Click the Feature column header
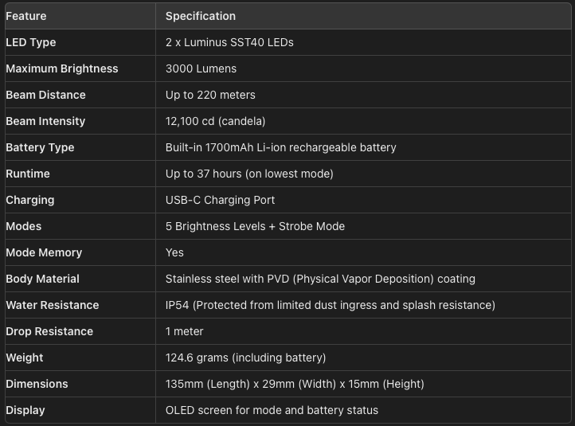575x426 pixels. (x=26, y=16)
